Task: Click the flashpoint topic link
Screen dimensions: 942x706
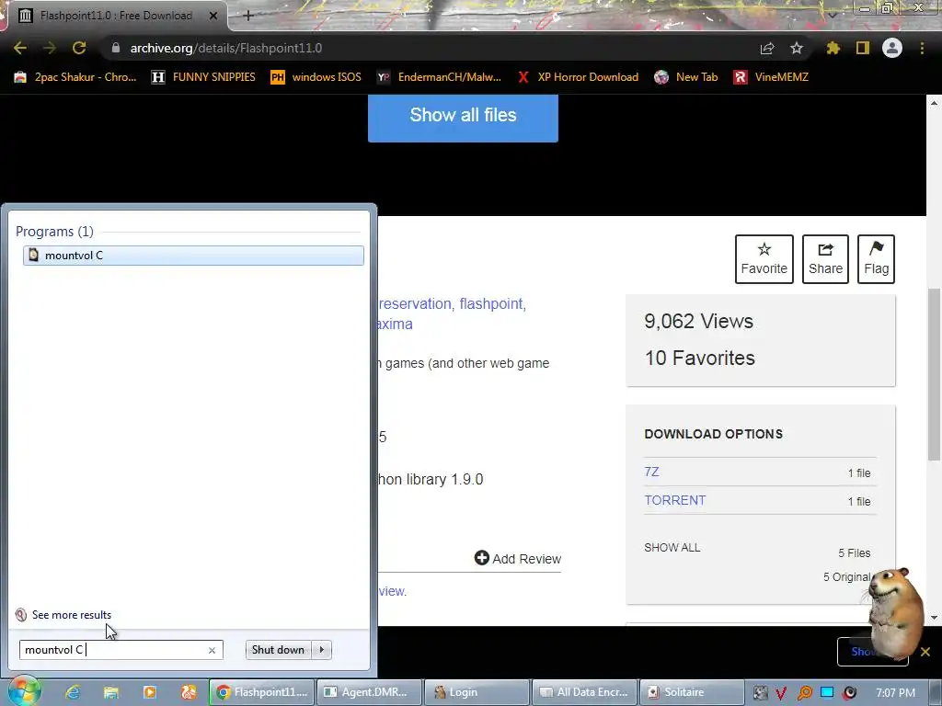Action: pyautogui.click(x=493, y=303)
